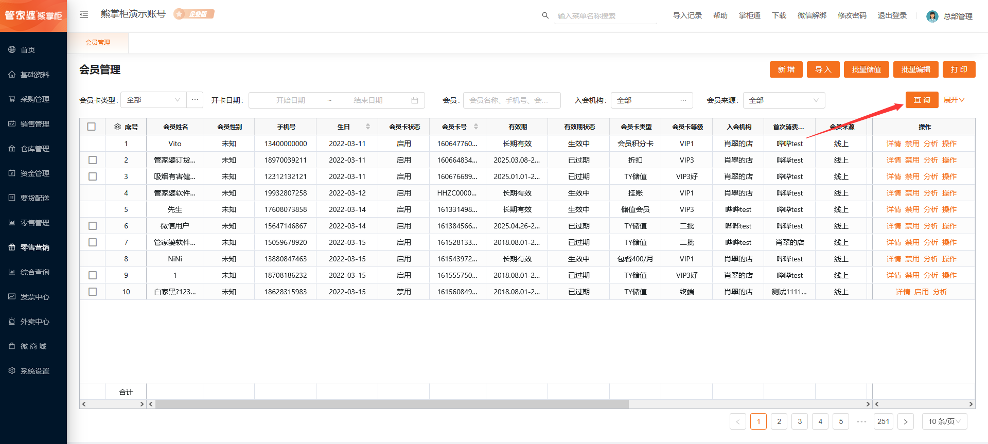The width and height of the screenshot is (988, 444).
Task: Click the user avatar icon next to 总部管理
Action: (x=932, y=16)
